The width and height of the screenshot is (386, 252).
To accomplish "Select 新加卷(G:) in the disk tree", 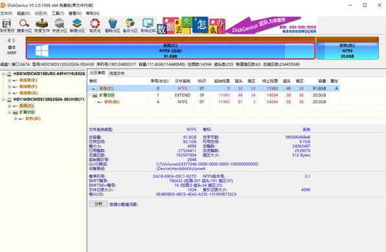I will coord(28,93).
